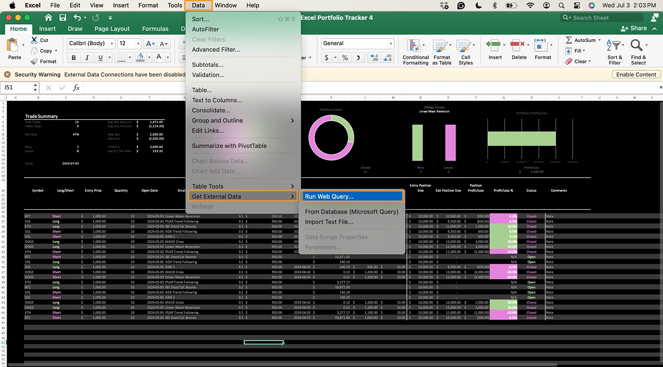Open the font size 12 dropdown
This screenshot has width=663, height=367.
click(x=138, y=44)
